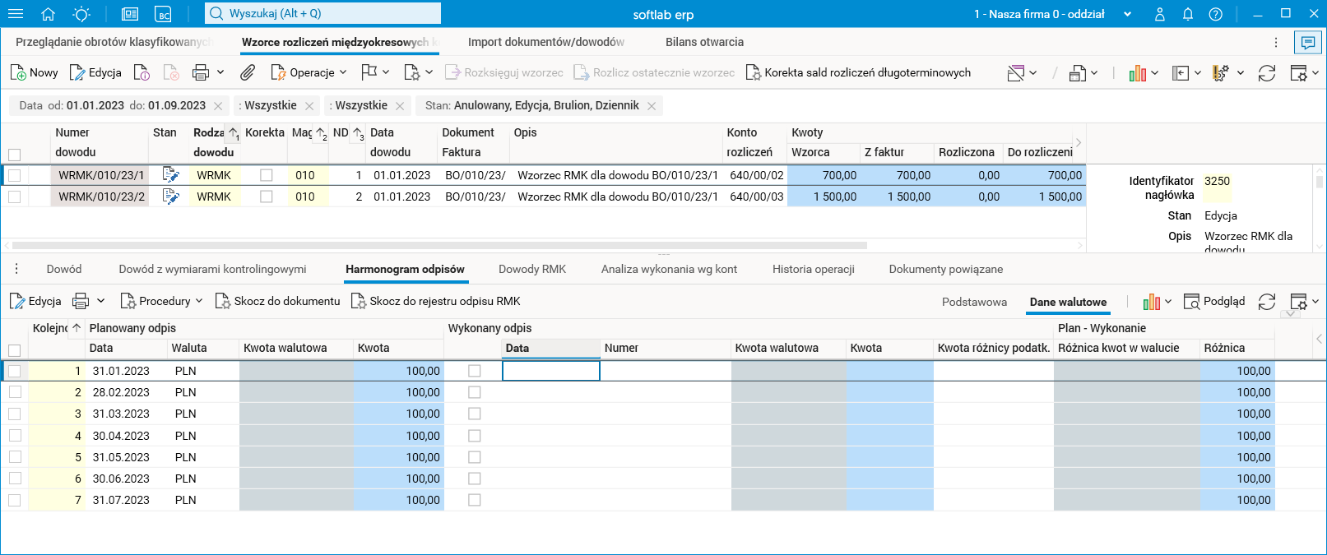Open the hamburger main menu
Screen dimensions: 1327x555
click(x=16, y=14)
